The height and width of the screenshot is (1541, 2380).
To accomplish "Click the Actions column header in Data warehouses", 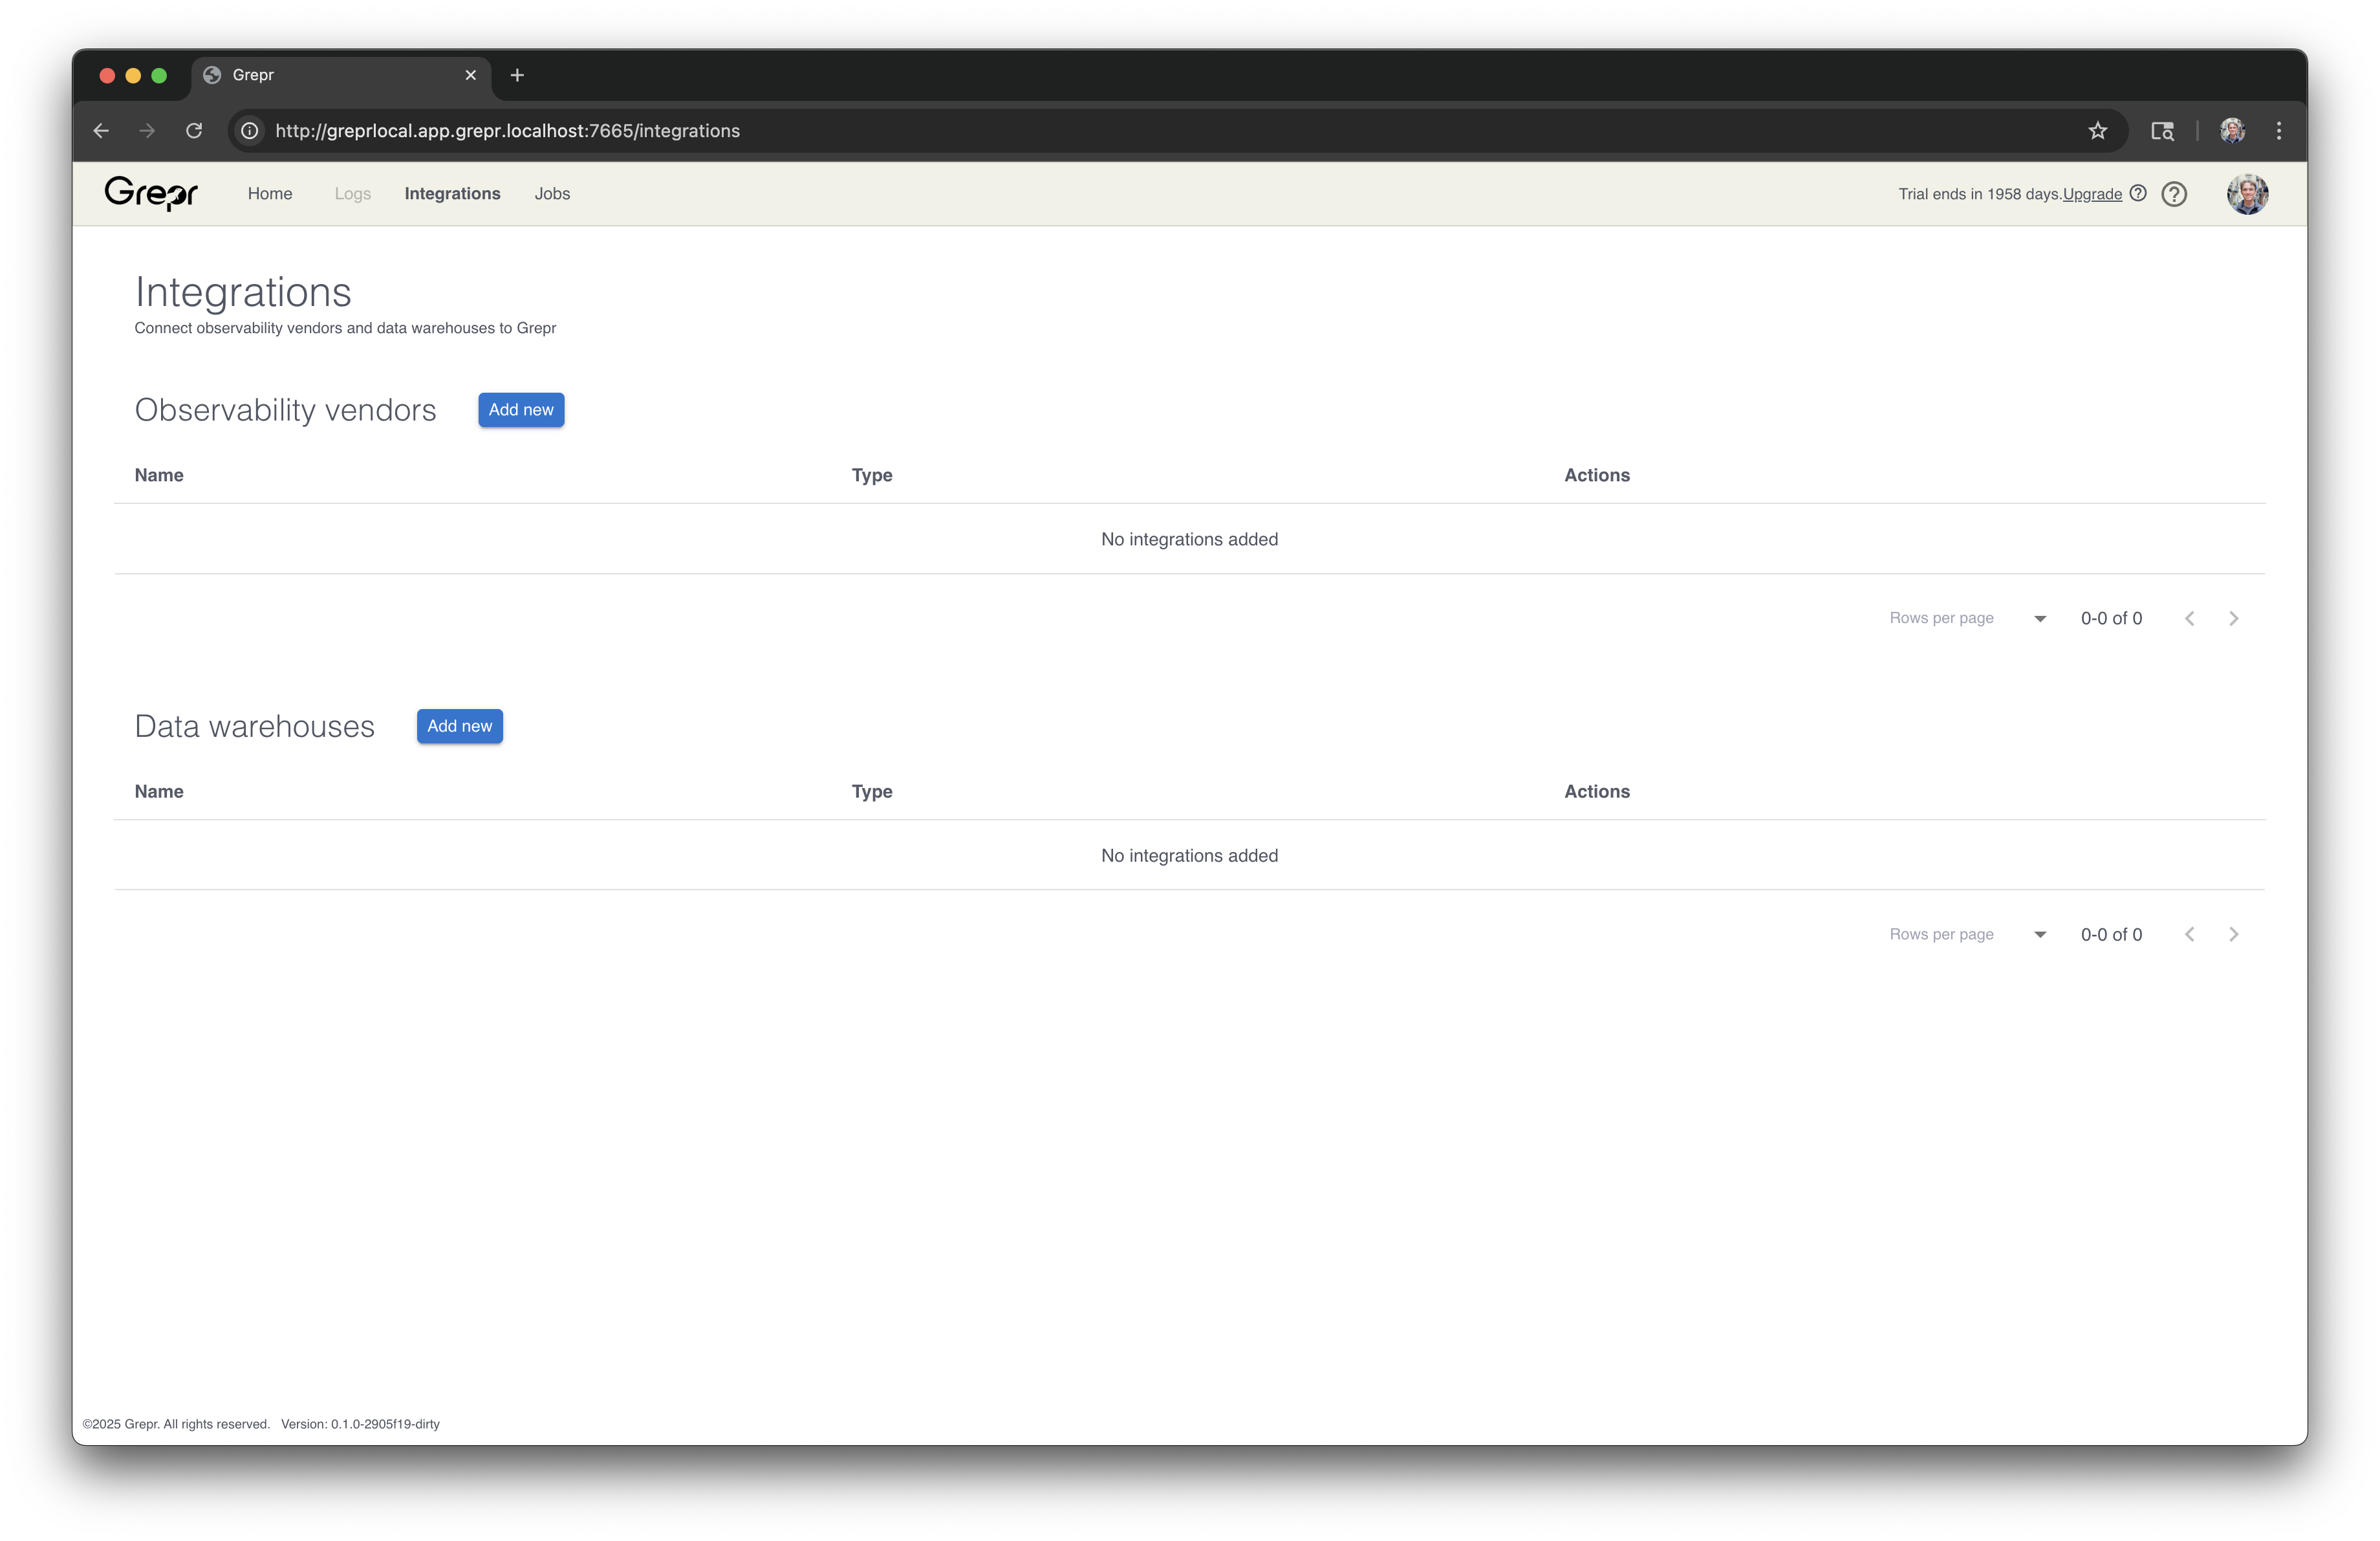I will [x=1597, y=791].
